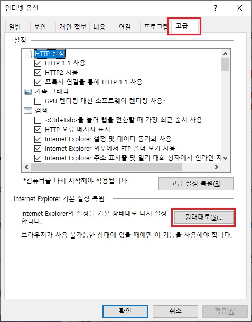Click the settings list scroll down arrow
This screenshot has height=322, width=252.
(225, 158)
